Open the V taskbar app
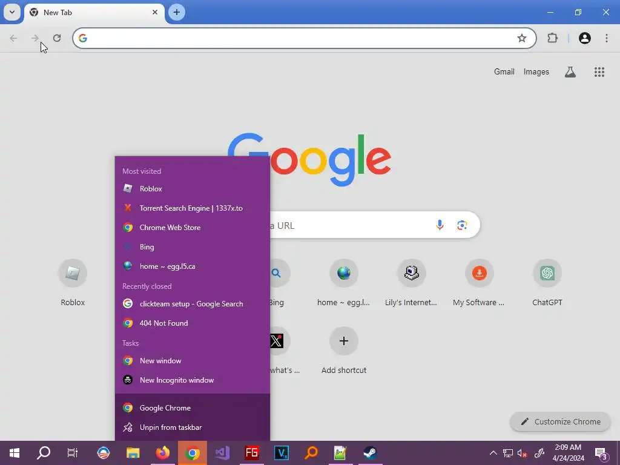This screenshot has width=620, height=465. pos(281,453)
